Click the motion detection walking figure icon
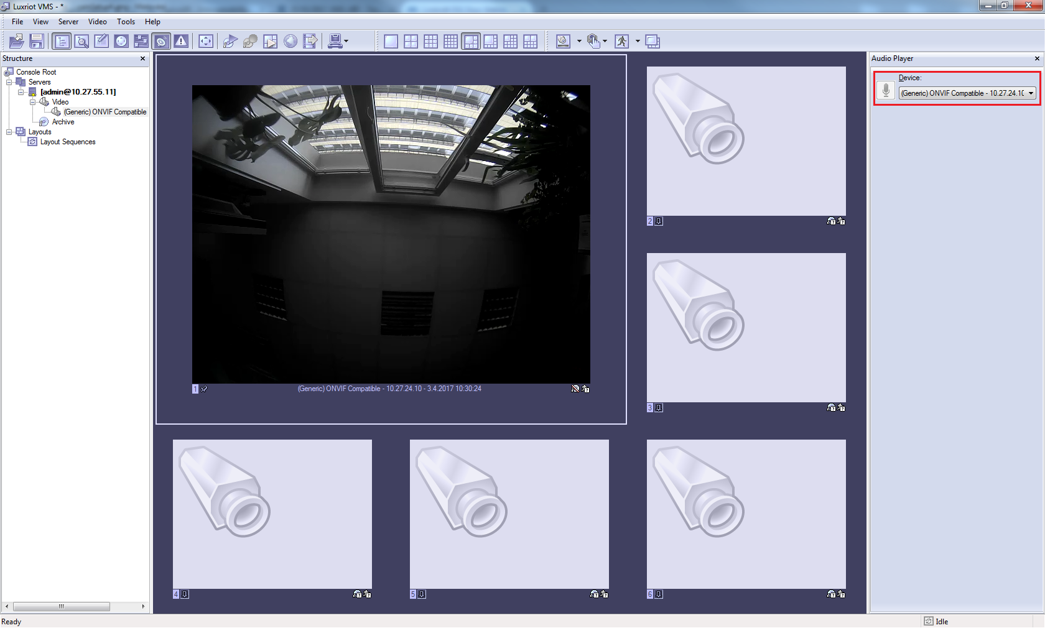 click(x=621, y=42)
